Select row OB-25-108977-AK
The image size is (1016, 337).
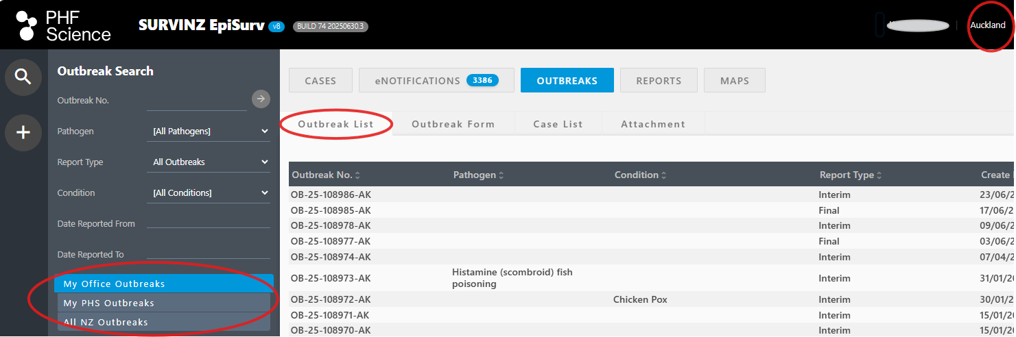coord(651,241)
